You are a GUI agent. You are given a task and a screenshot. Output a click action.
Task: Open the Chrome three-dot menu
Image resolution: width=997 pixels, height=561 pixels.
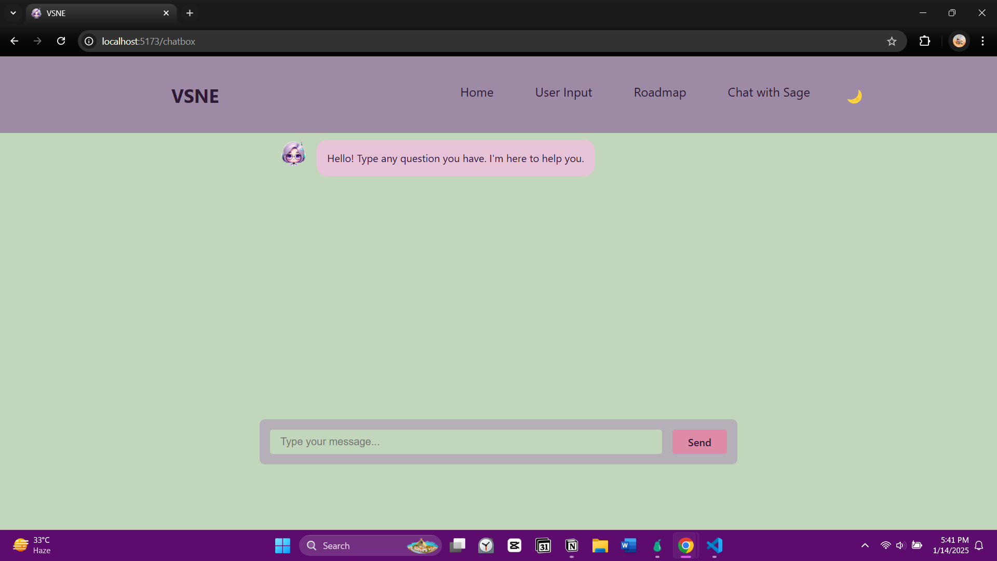coord(982,41)
